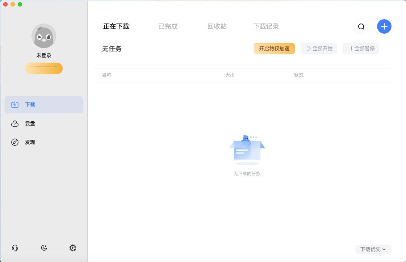
Task: Open settings via the gear icon
Action: (73, 248)
